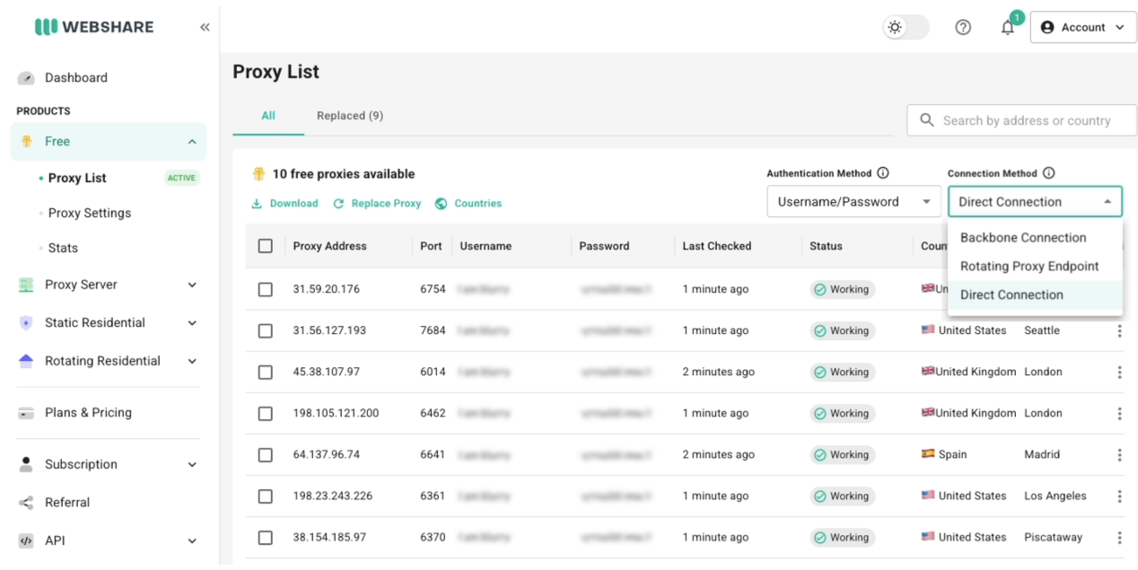Select checkbox for proxy 64.137.96.74
Screen dimensions: 1138x570
pyautogui.click(x=265, y=454)
